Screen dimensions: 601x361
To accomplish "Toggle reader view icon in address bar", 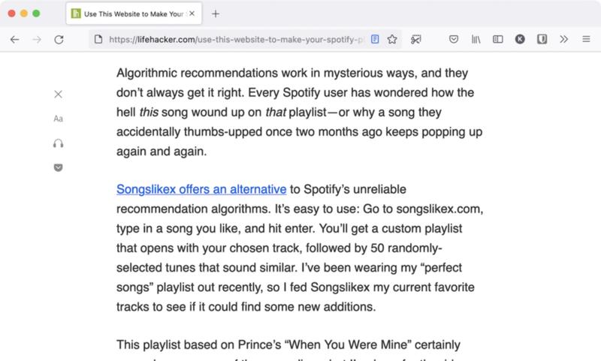I will (376, 39).
